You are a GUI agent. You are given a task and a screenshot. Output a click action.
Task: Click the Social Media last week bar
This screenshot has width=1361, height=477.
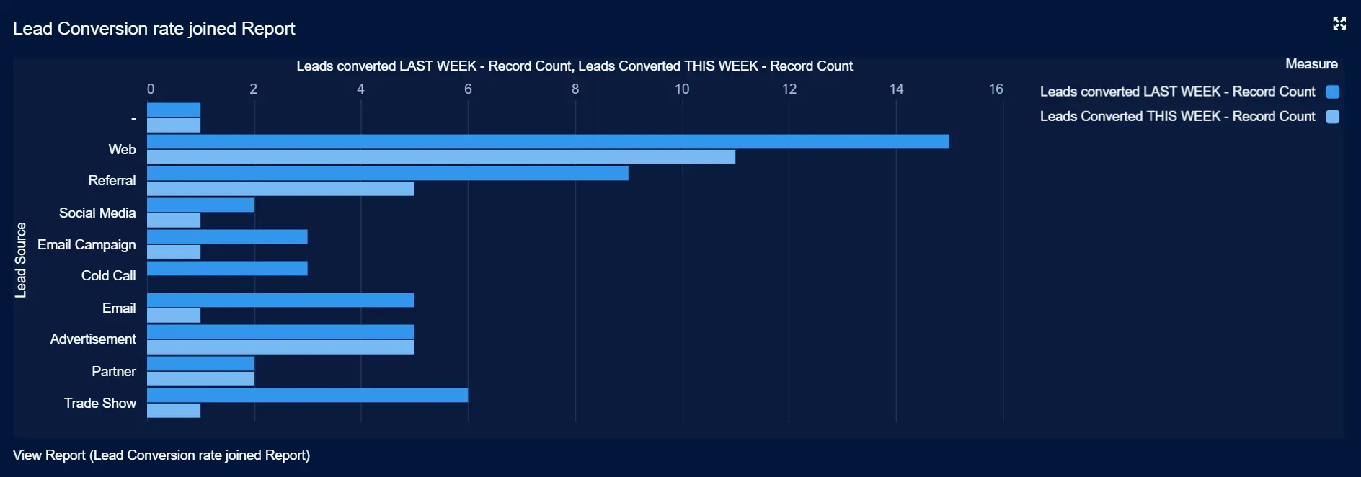(200, 205)
